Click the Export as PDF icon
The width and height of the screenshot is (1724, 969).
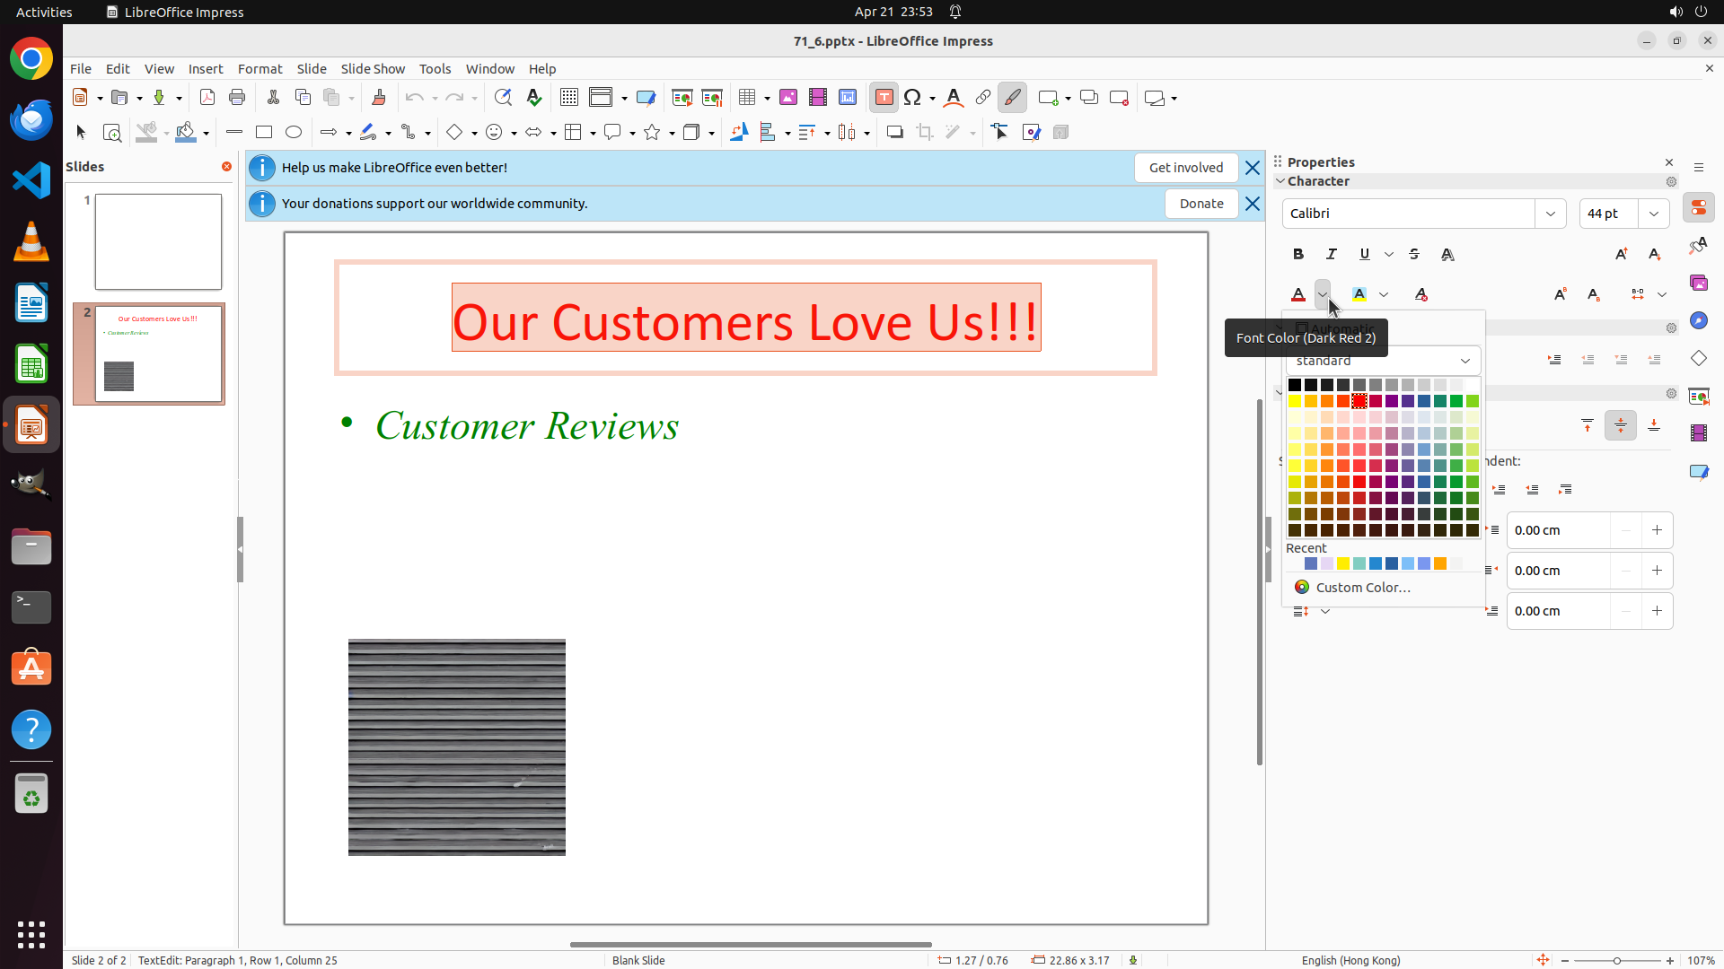[x=207, y=98]
